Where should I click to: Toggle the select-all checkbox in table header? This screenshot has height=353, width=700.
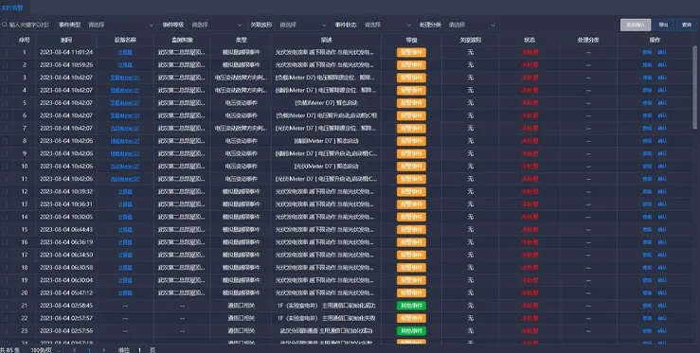6,40
